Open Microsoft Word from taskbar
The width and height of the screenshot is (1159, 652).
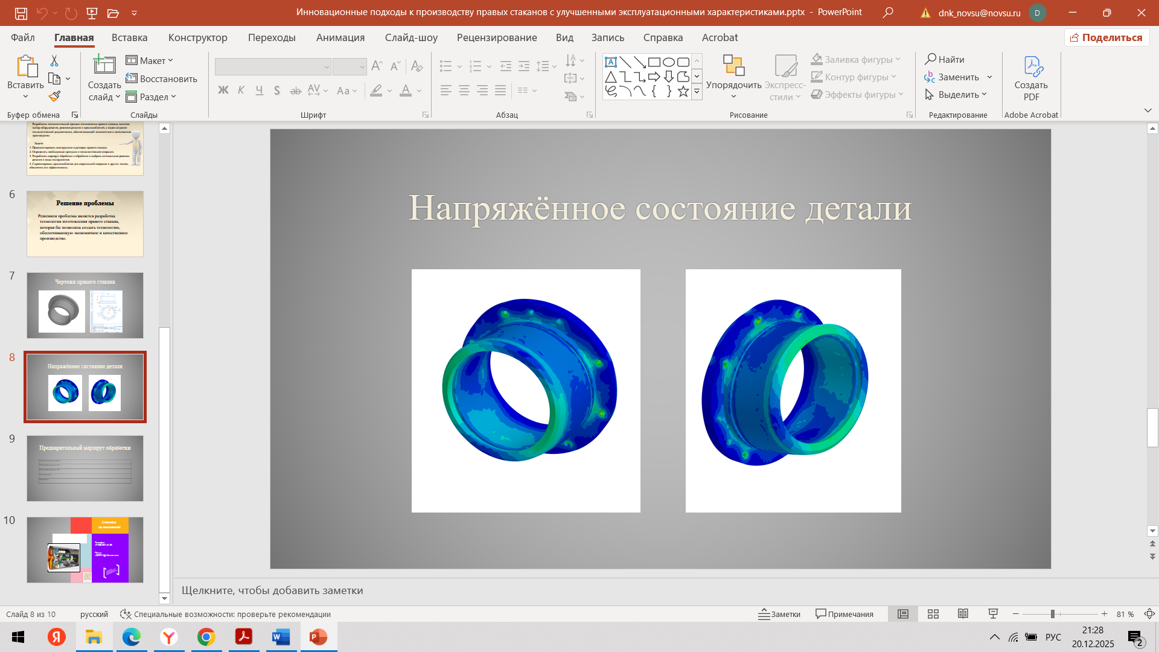click(x=281, y=637)
